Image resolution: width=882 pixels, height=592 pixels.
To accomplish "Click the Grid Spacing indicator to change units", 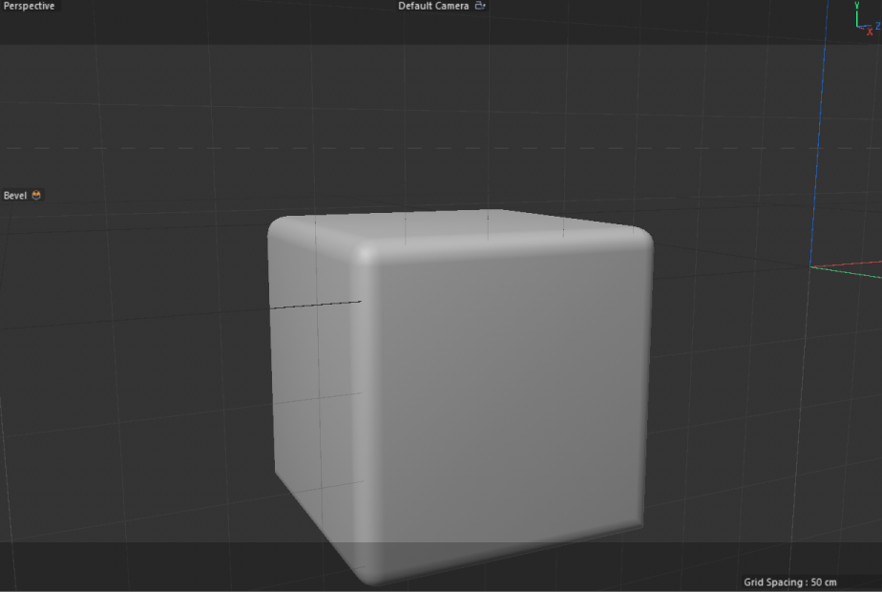I will [792, 581].
